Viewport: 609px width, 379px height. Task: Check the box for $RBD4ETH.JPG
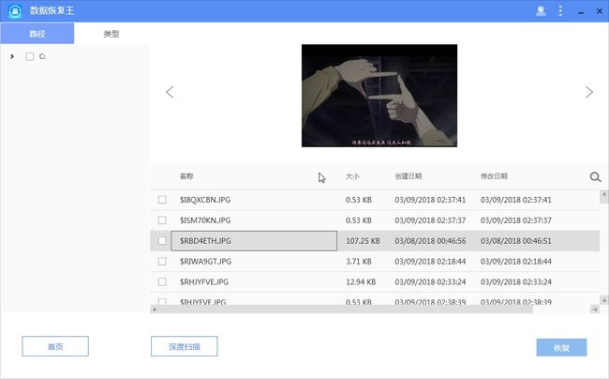click(162, 241)
